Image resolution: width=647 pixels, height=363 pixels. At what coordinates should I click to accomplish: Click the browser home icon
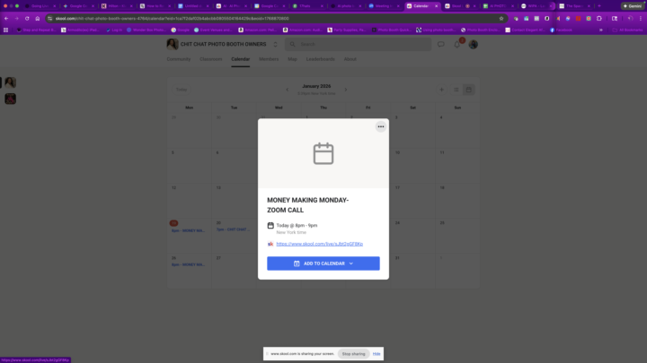[x=37, y=19]
